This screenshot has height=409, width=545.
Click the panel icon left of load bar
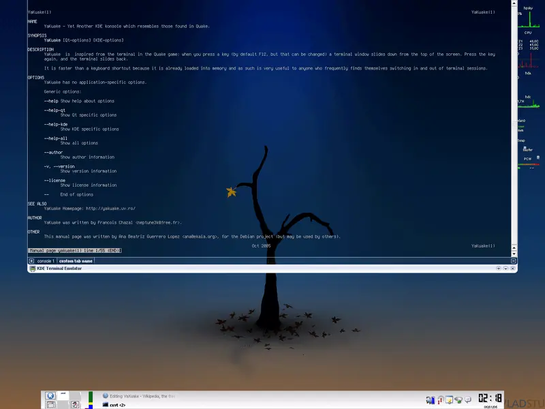tap(75, 404)
